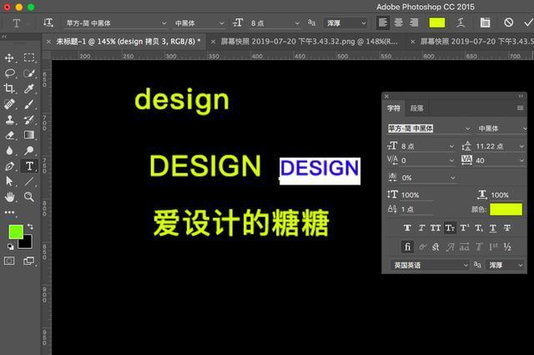Select the Blur tool
The height and width of the screenshot is (355, 534).
[9, 150]
